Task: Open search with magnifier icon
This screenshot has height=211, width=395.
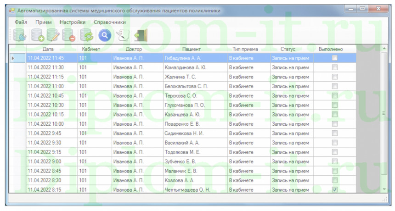Action: pos(105,35)
